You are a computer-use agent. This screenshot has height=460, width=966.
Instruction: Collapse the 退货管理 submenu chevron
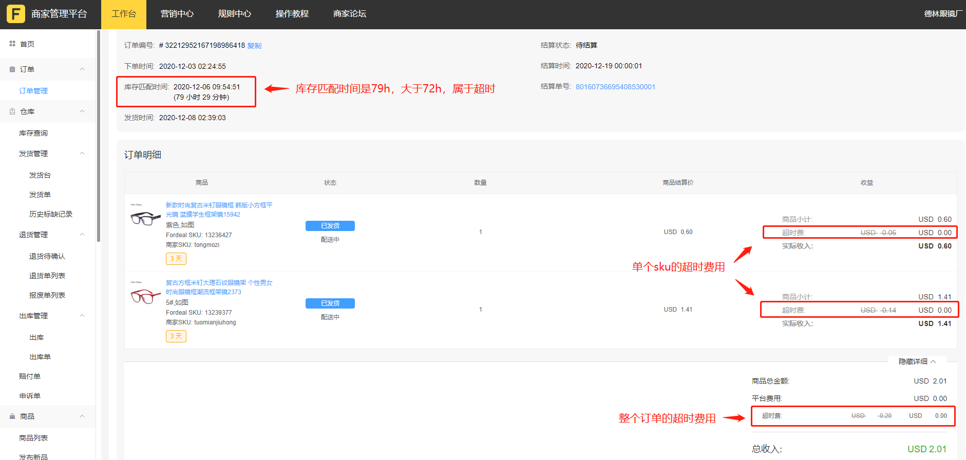point(82,235)
